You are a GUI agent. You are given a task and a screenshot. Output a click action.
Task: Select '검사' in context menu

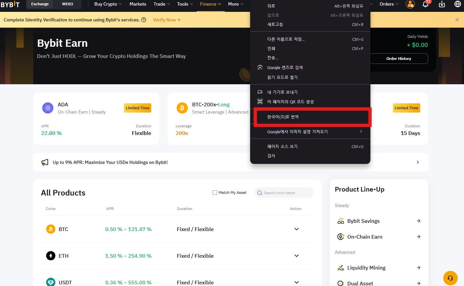tap(310, 156)
